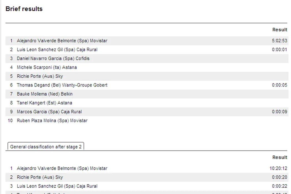Click the Brief results heading
This screenshot has height=194, width=291.
[x=24, y=9]
